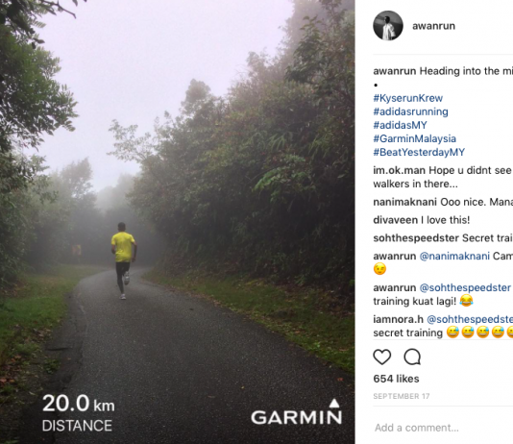Open the awanrun username in the post header
This screenshot has width=513, height=444.
[433, 26]
